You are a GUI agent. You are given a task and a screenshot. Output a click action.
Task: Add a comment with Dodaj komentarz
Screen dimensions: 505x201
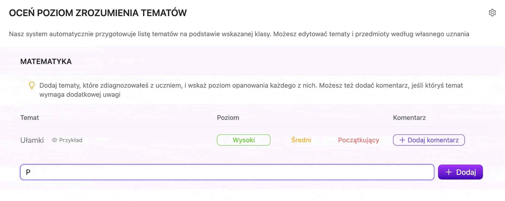429,140
